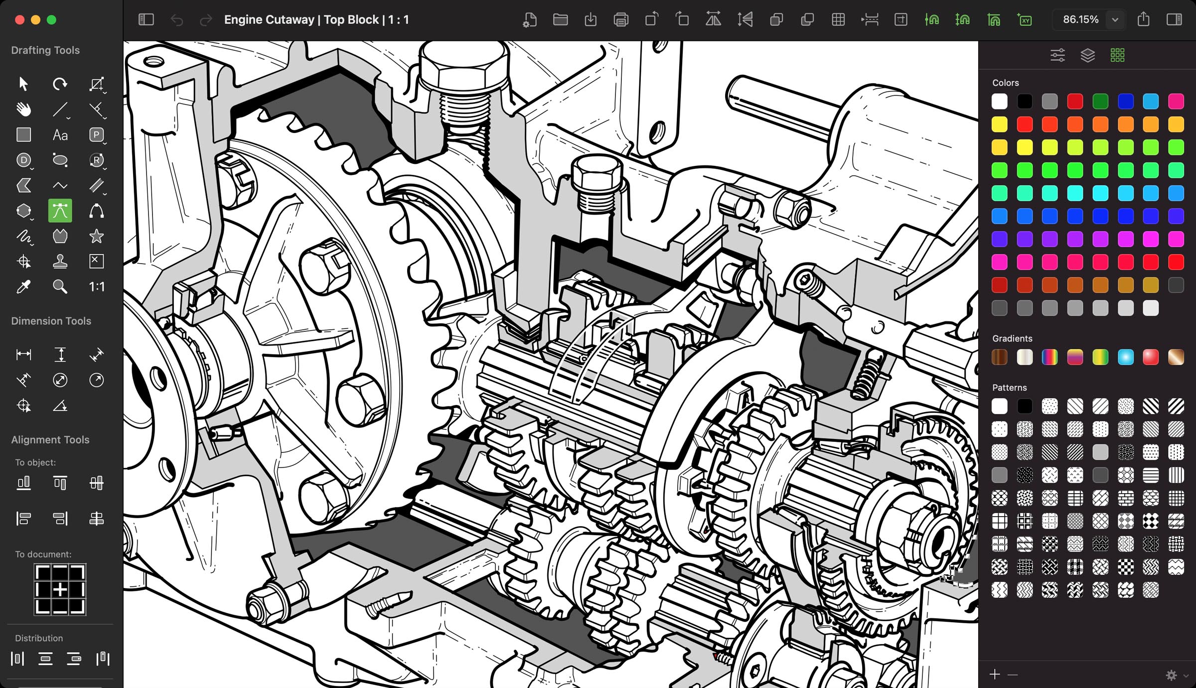Image resolution: width=1196 pixels, height=688 pixels.
Task: Distribute objects with first Distribution icon
Action: point(17,659)
